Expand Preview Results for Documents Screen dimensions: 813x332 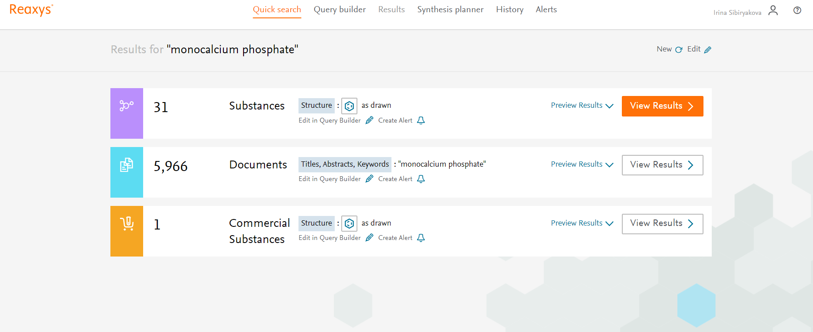pos(582,164)
